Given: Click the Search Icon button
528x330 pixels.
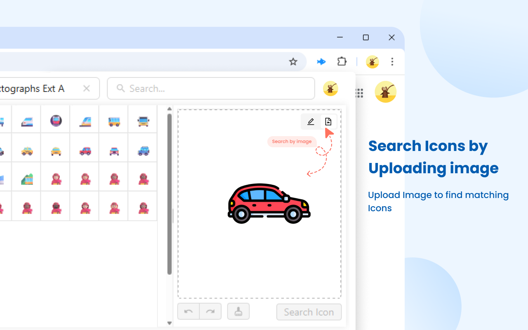Looking at the screenshot, I should coord(309,312).
